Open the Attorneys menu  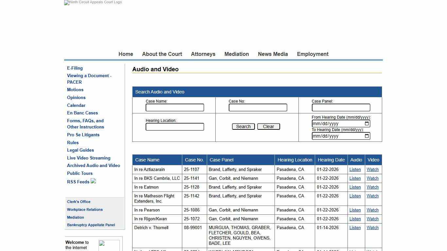click(203, 54)
